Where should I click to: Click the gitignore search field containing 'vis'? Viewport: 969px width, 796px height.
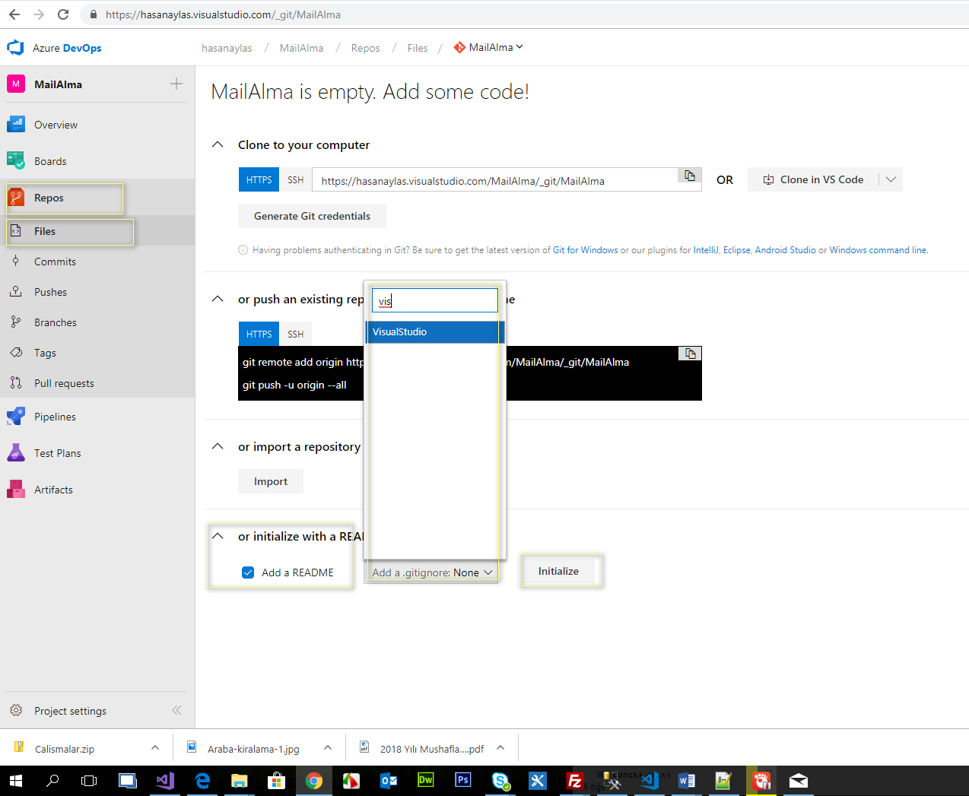click(434, 300)
